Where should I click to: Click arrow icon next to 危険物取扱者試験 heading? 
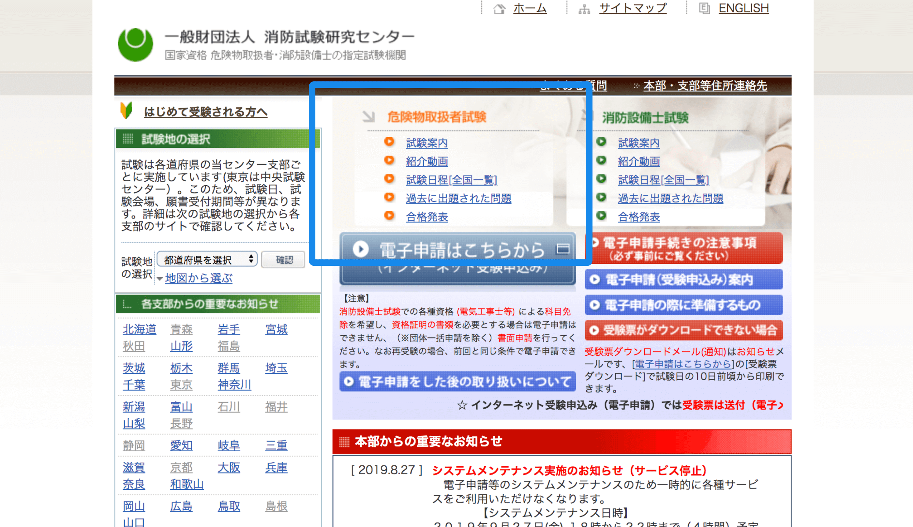point(369,116)
